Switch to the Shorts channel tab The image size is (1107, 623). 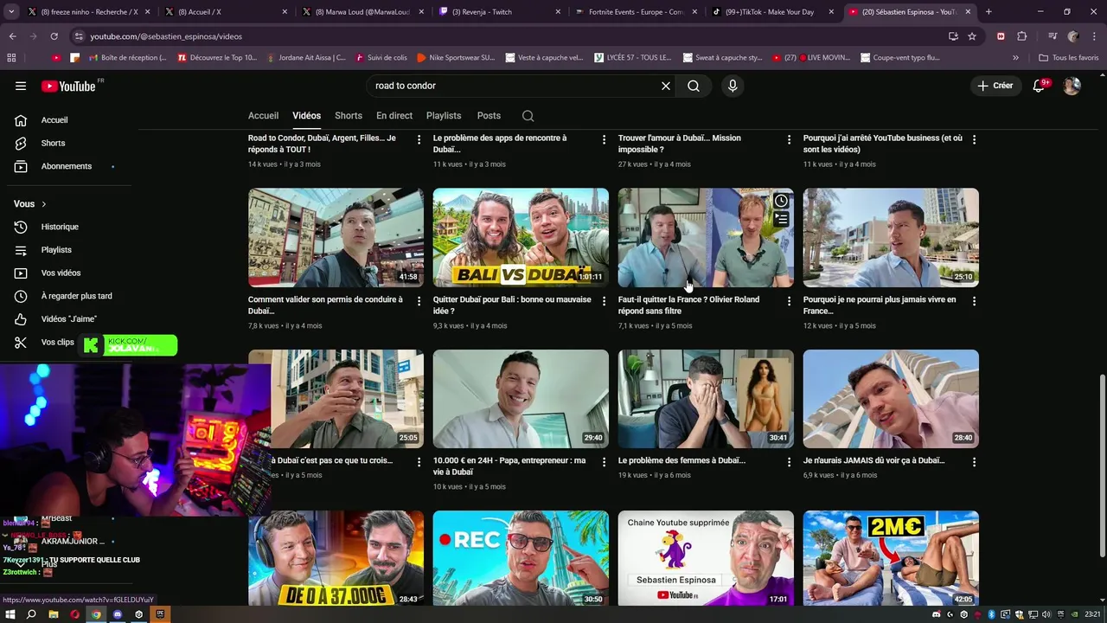[349, 116]
